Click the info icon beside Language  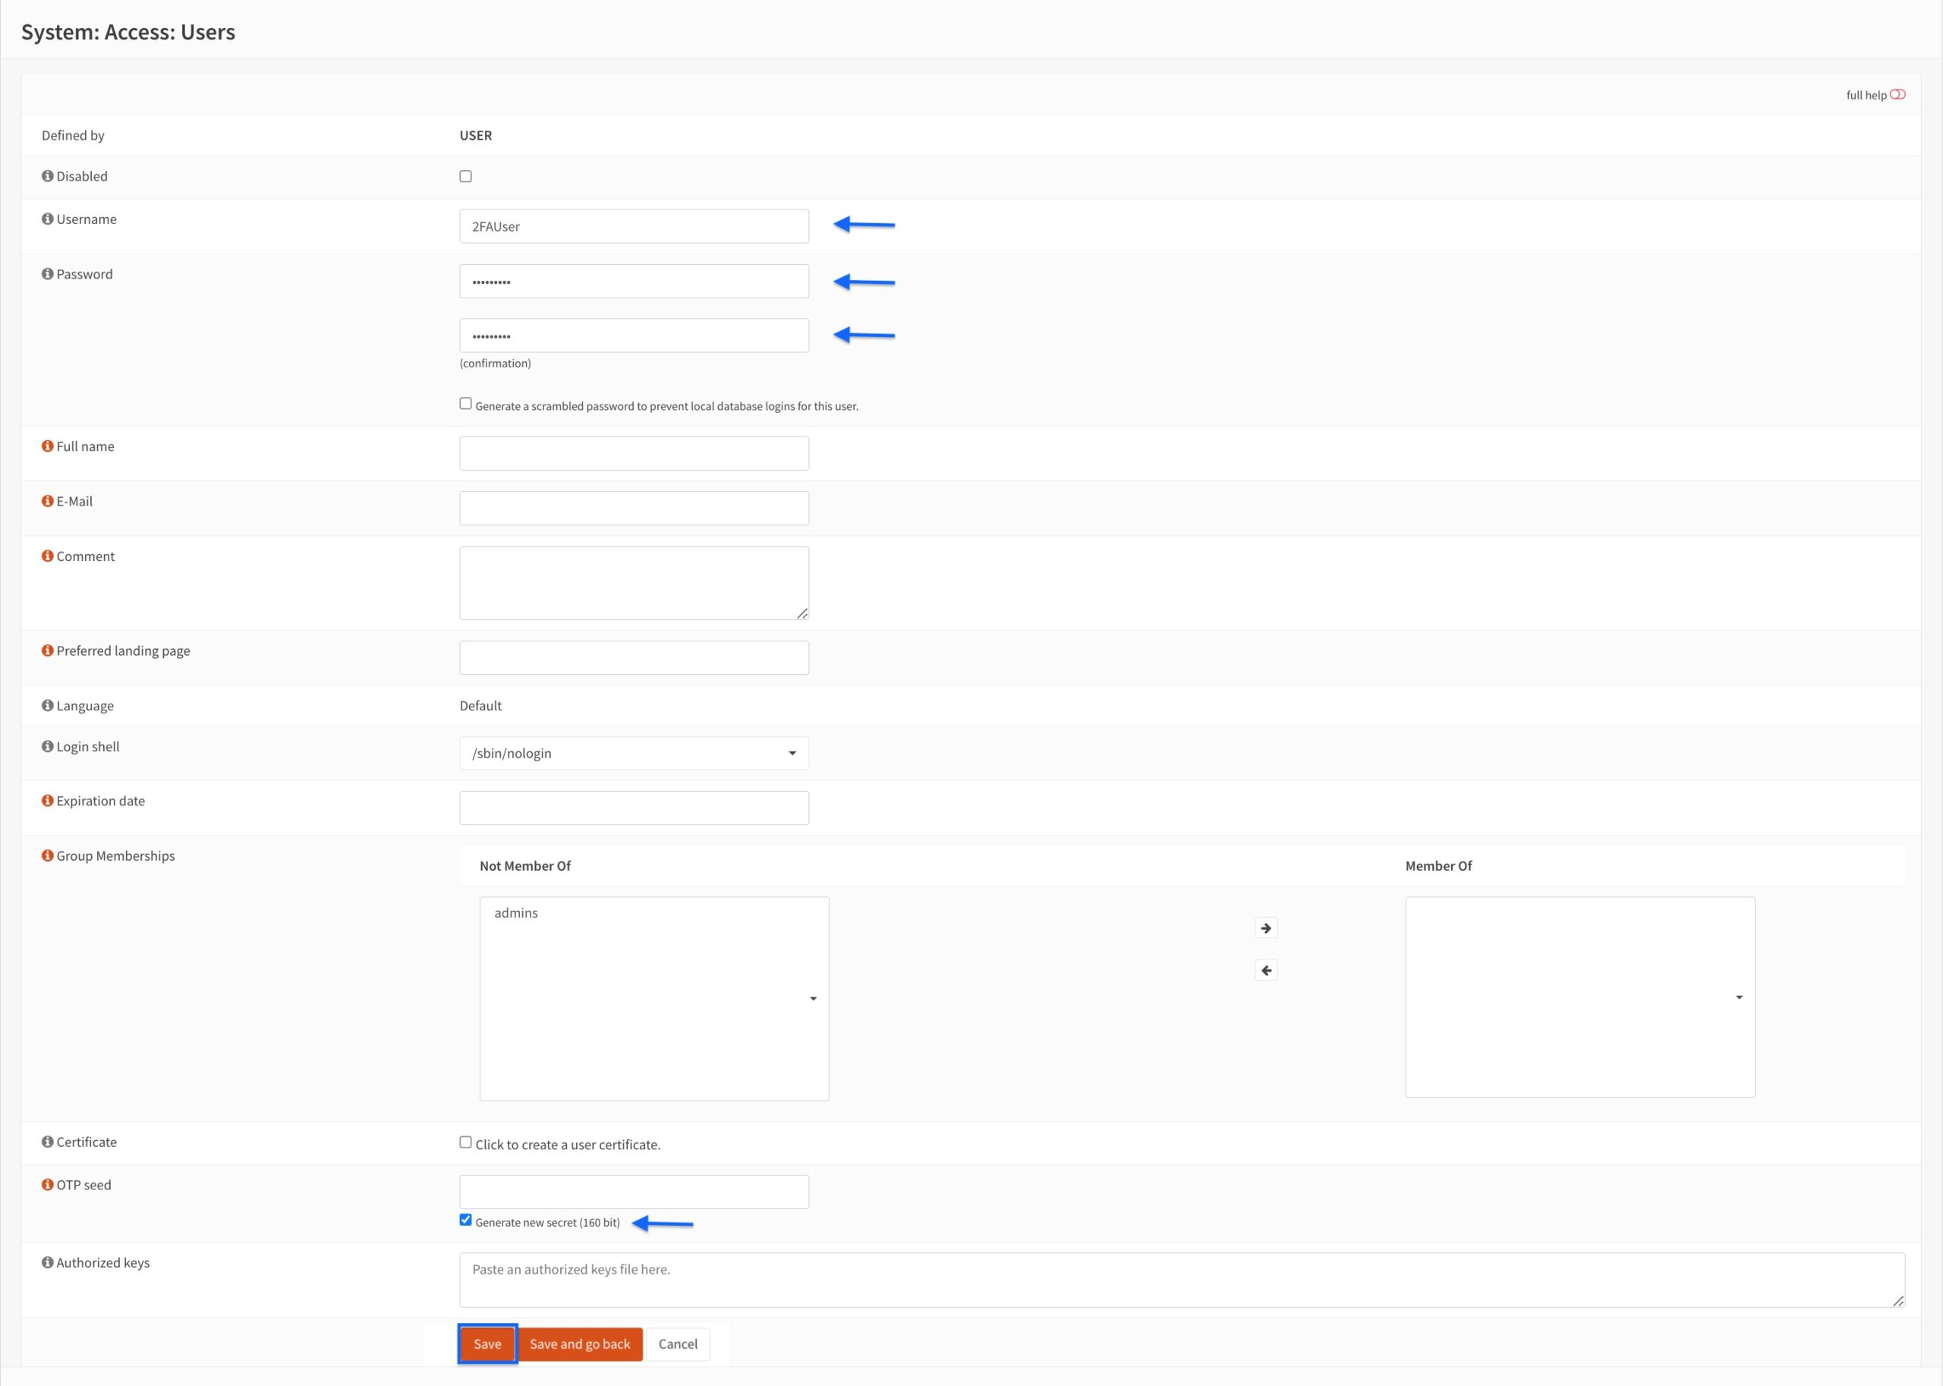pos(48,706)
